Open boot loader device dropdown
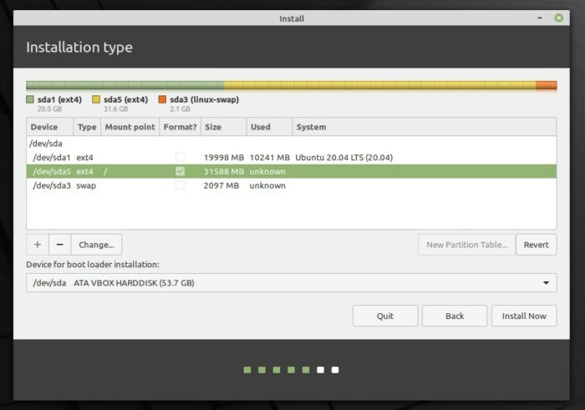 pos(292,282)
